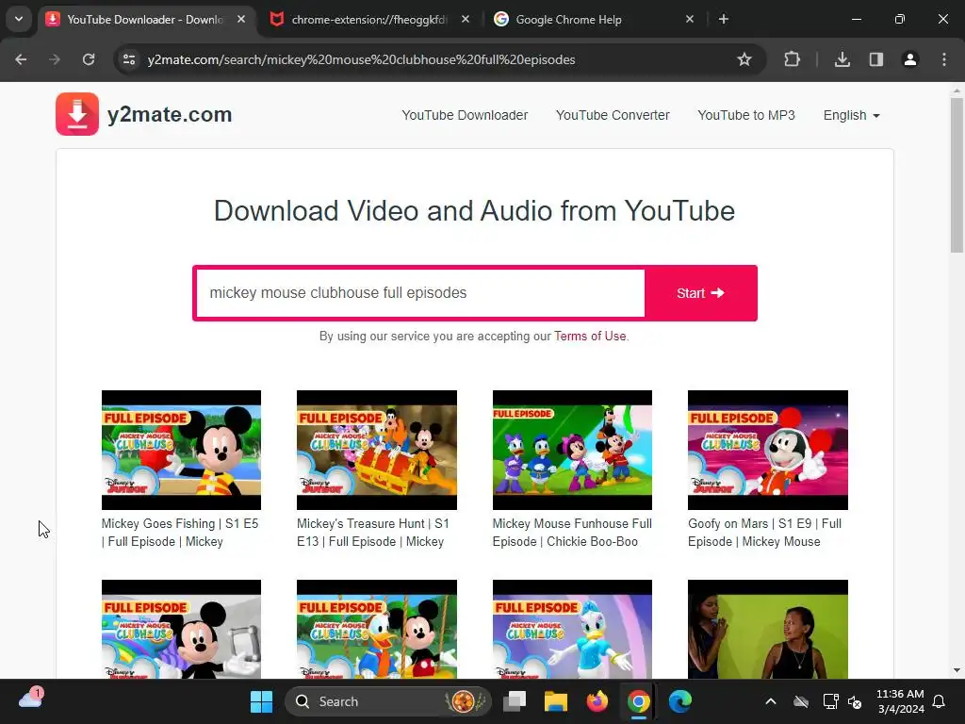Close the YouTube Downloader tab
The width and height of the screenshot is (965, 724).
pyautogui.click(x=241, y=19)
